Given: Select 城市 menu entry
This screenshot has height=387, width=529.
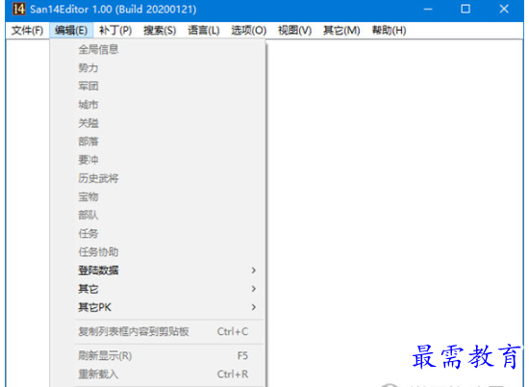Looking at the screenshot, I should click(x=158, y=105).
